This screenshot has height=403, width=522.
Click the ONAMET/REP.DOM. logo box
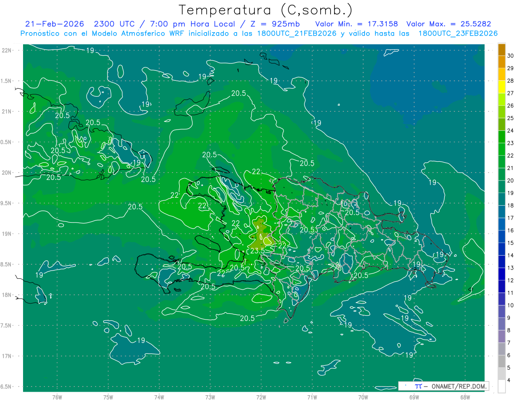tap(444, 386)
